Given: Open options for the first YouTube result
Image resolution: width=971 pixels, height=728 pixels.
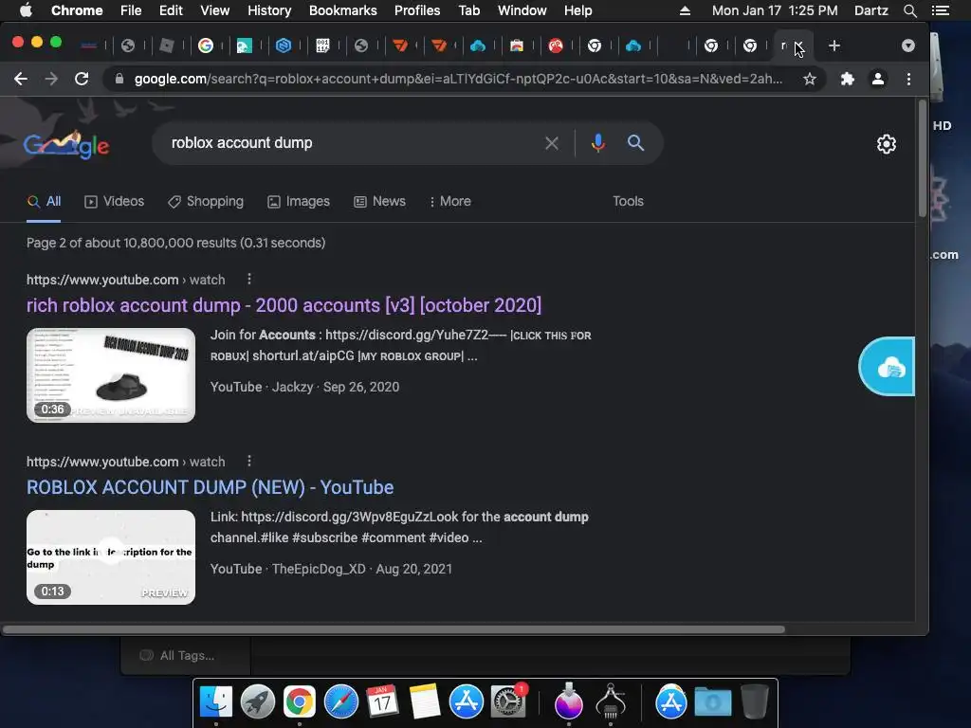Looking at the screenshot, I should tap(249, 280).
